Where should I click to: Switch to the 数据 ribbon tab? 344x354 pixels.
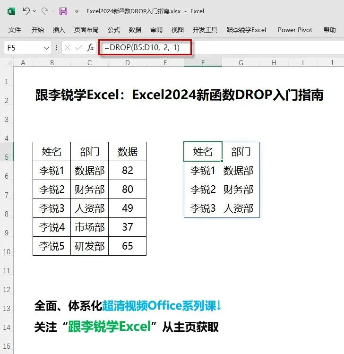[135, 30]
